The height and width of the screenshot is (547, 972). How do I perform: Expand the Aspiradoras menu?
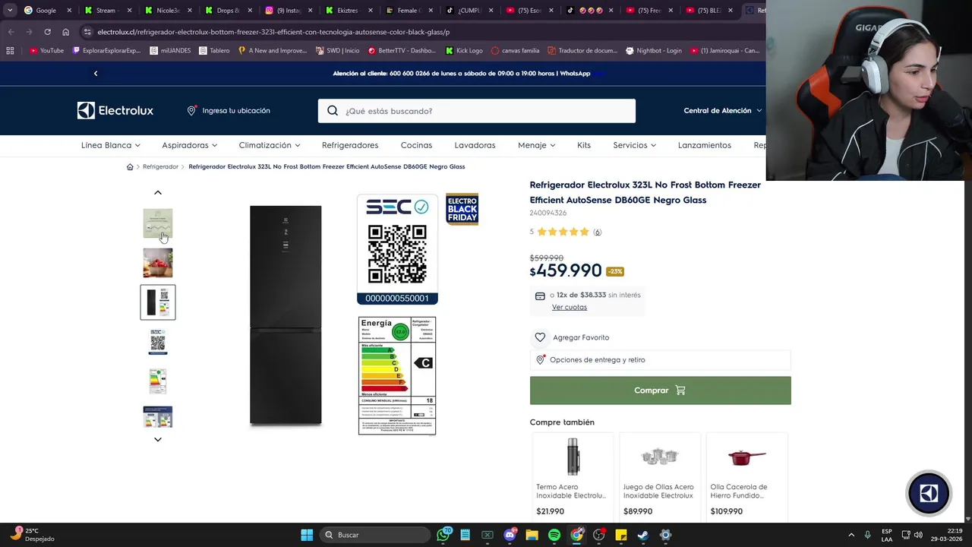(x=189, y=145)
